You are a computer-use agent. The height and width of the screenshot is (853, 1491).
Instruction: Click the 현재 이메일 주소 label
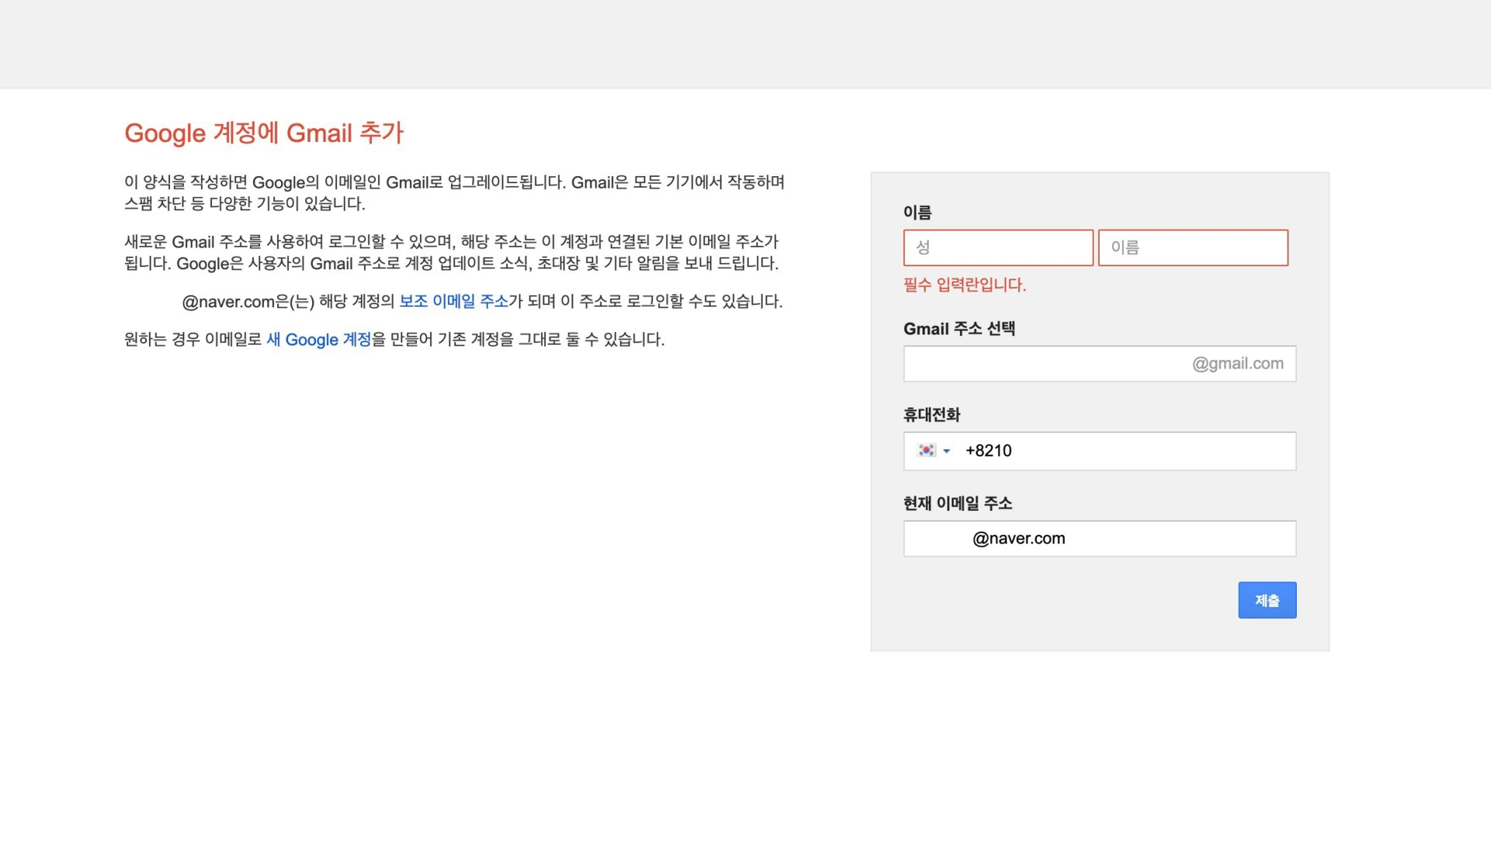click(958, 503)
